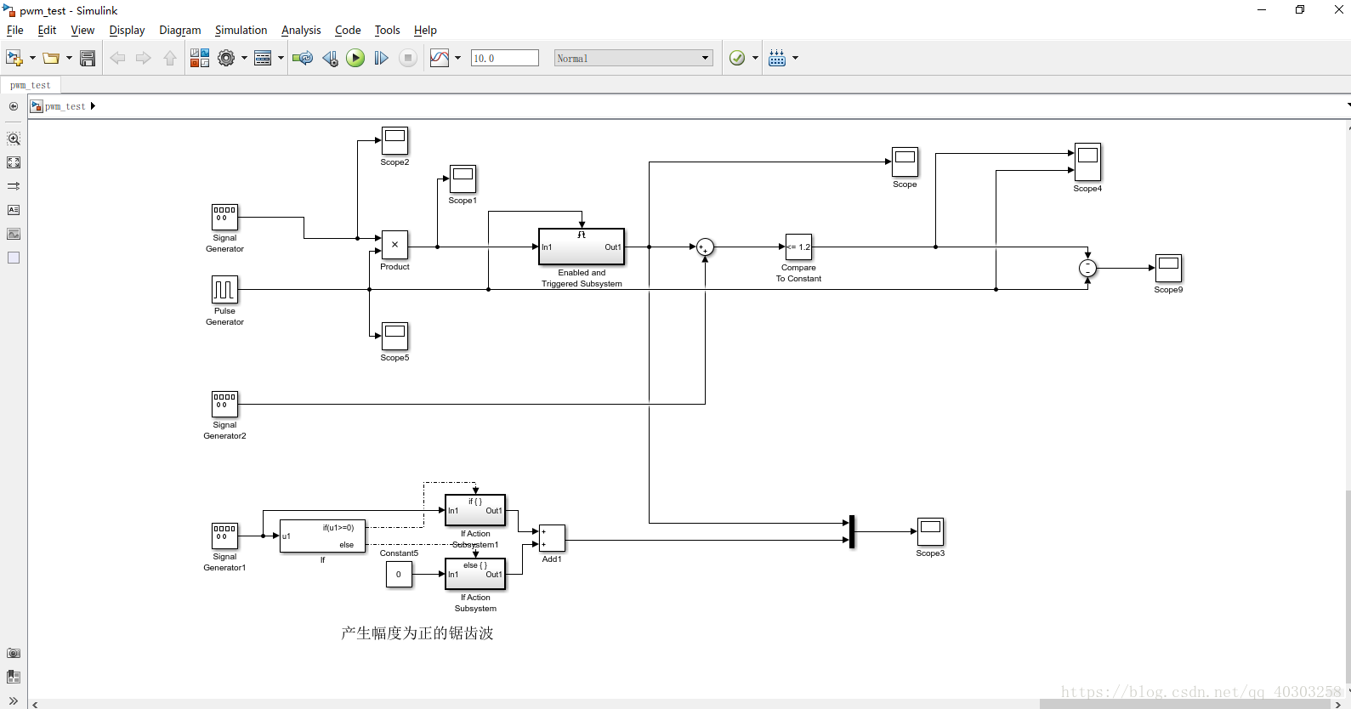The height and width of the screenshot is (709, 1351).
Task: Open the Edit menu
Action: click(x=47, y=30)
